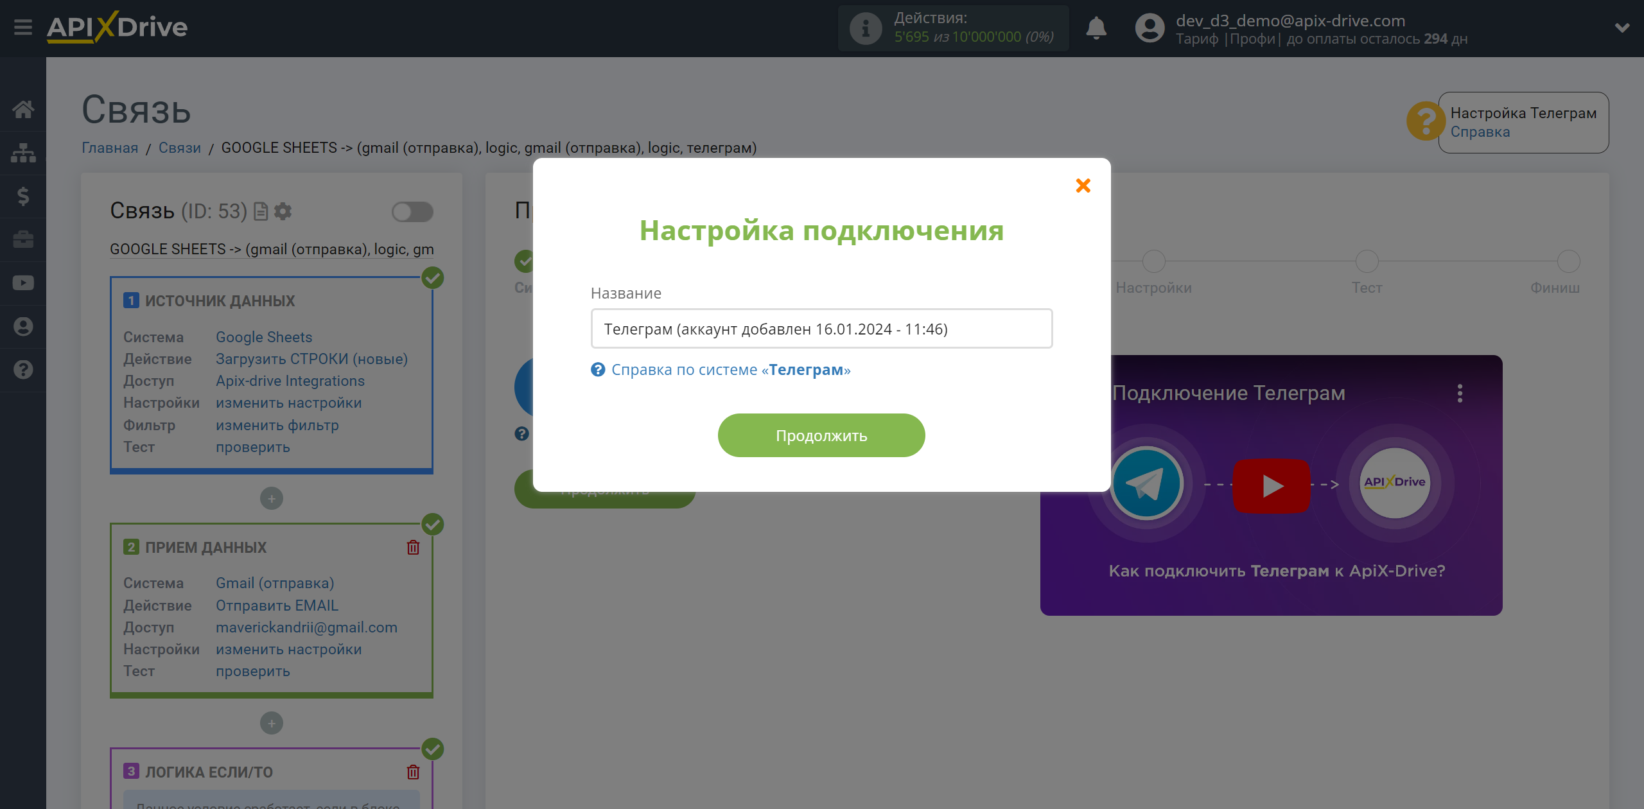
Task: Click the Название input field
Action: [821, 329]
